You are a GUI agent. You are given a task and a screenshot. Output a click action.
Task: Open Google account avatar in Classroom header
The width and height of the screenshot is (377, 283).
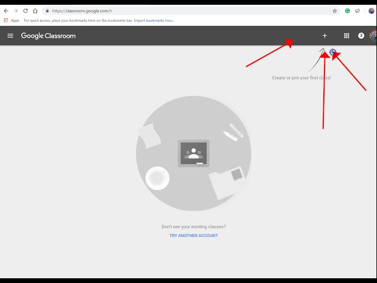(373, 35)
